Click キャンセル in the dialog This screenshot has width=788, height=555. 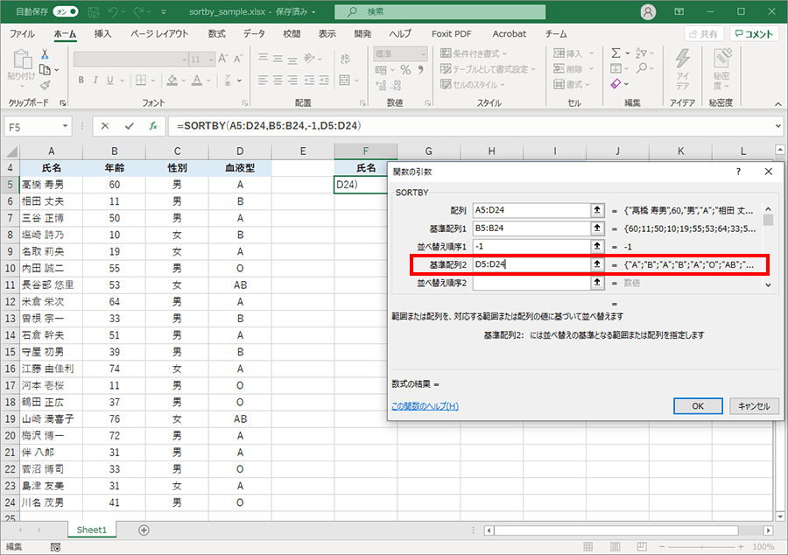(754, 406)
